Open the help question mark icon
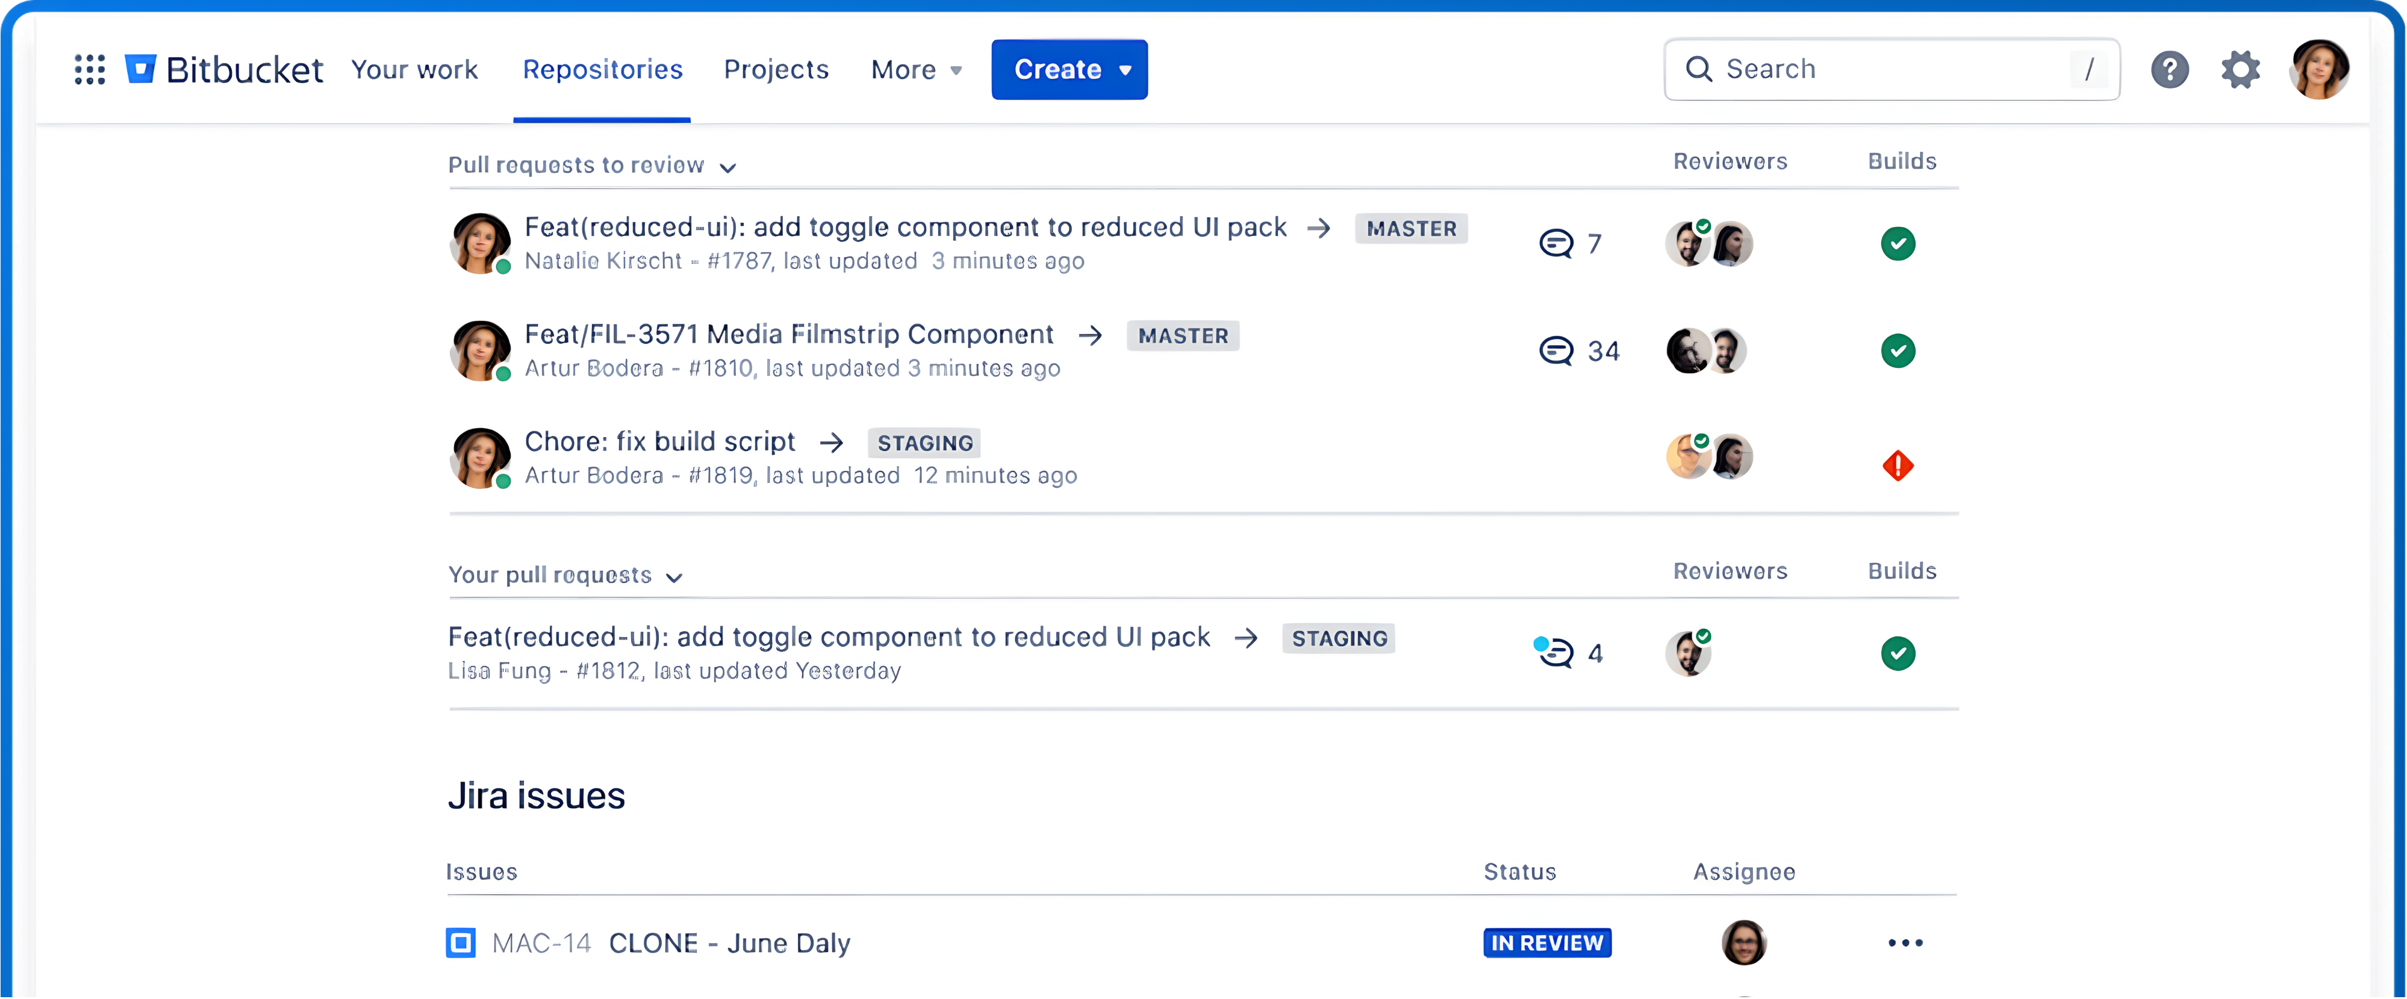Image resolution: width=2407 pixels, height=999 pixels. click(2169, 70)
